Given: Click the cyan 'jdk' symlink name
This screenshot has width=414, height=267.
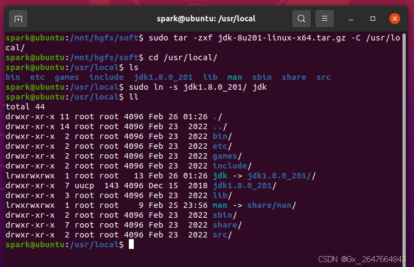Looking at the screenshot, I should tap(220, 176).
